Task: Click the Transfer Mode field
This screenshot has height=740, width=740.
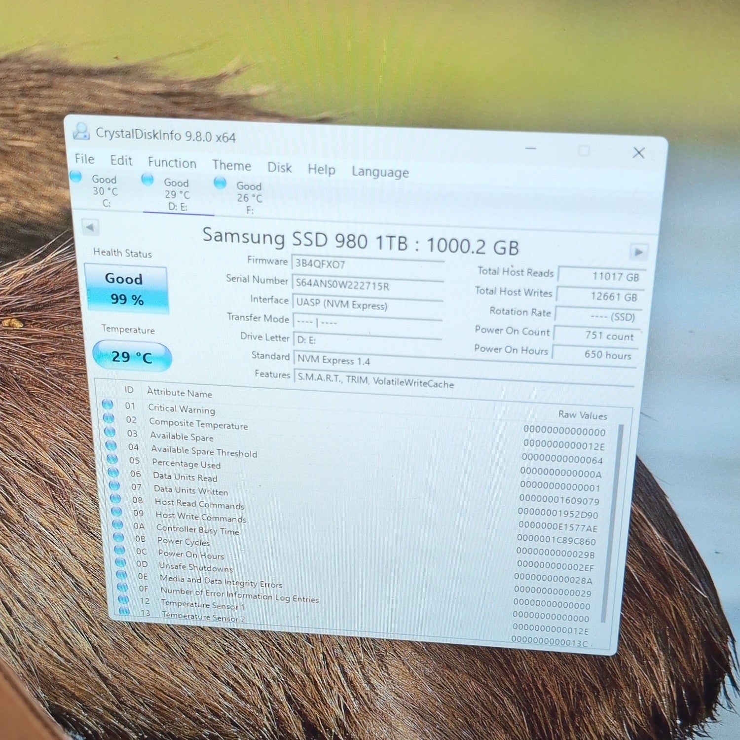Action: point(367,324)
